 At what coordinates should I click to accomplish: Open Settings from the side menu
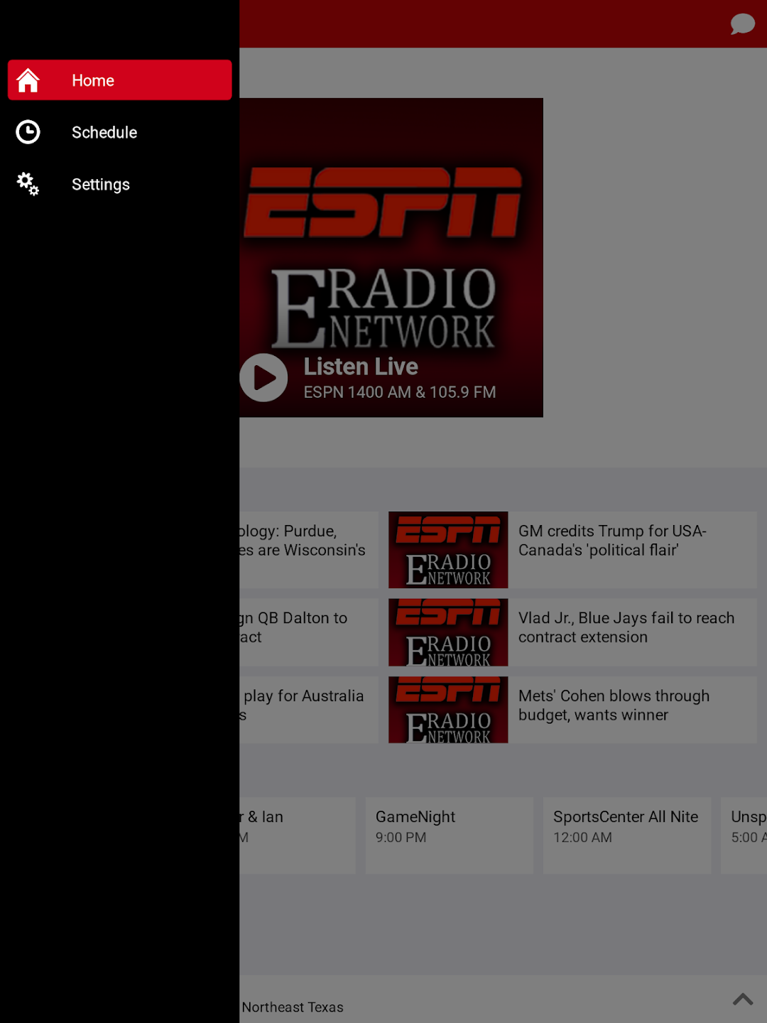[x=119, y=184]
